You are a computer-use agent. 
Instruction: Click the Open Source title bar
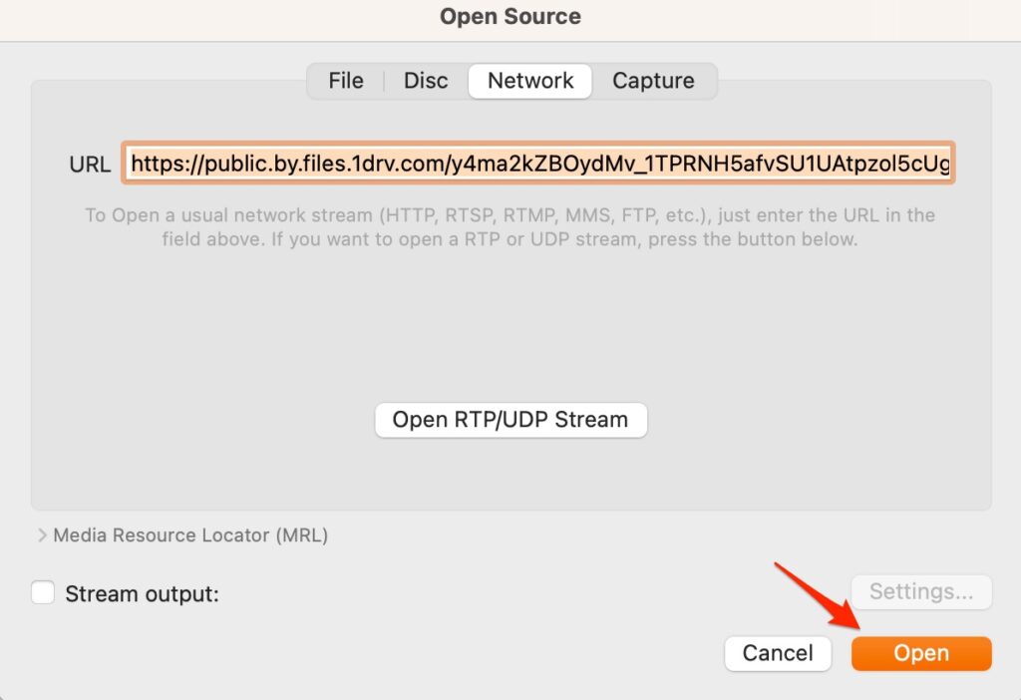(510, 16)
